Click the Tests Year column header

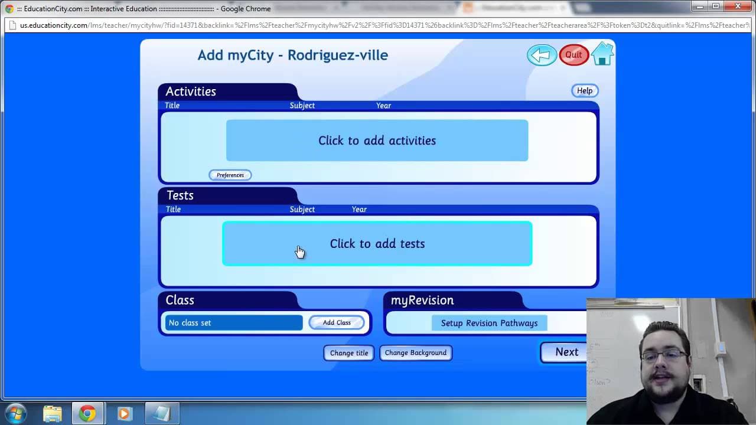(x=359, y=210)
